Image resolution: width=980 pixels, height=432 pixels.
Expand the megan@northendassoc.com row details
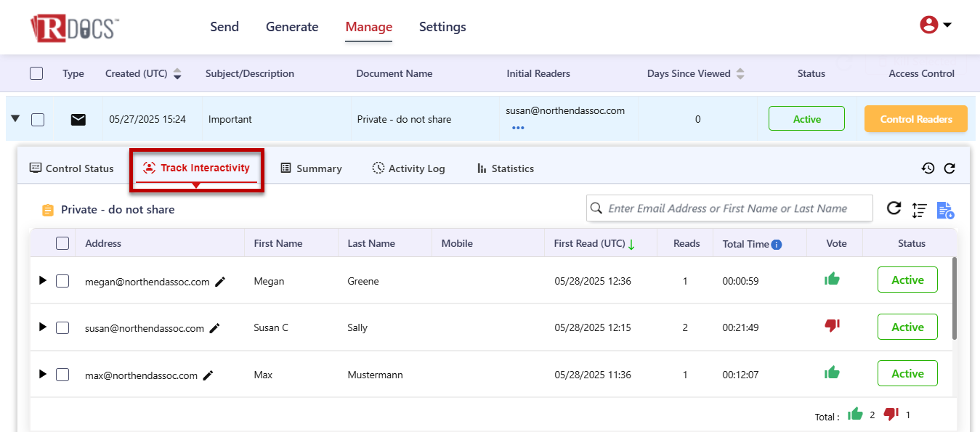coord(42,281)
